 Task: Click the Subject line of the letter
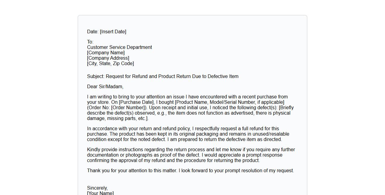(163, 76)
